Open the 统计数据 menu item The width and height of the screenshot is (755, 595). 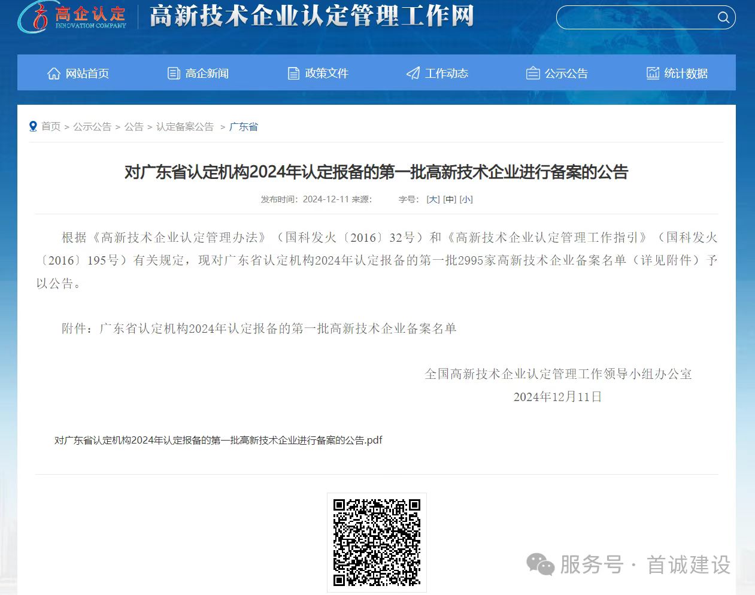(686, 74)
